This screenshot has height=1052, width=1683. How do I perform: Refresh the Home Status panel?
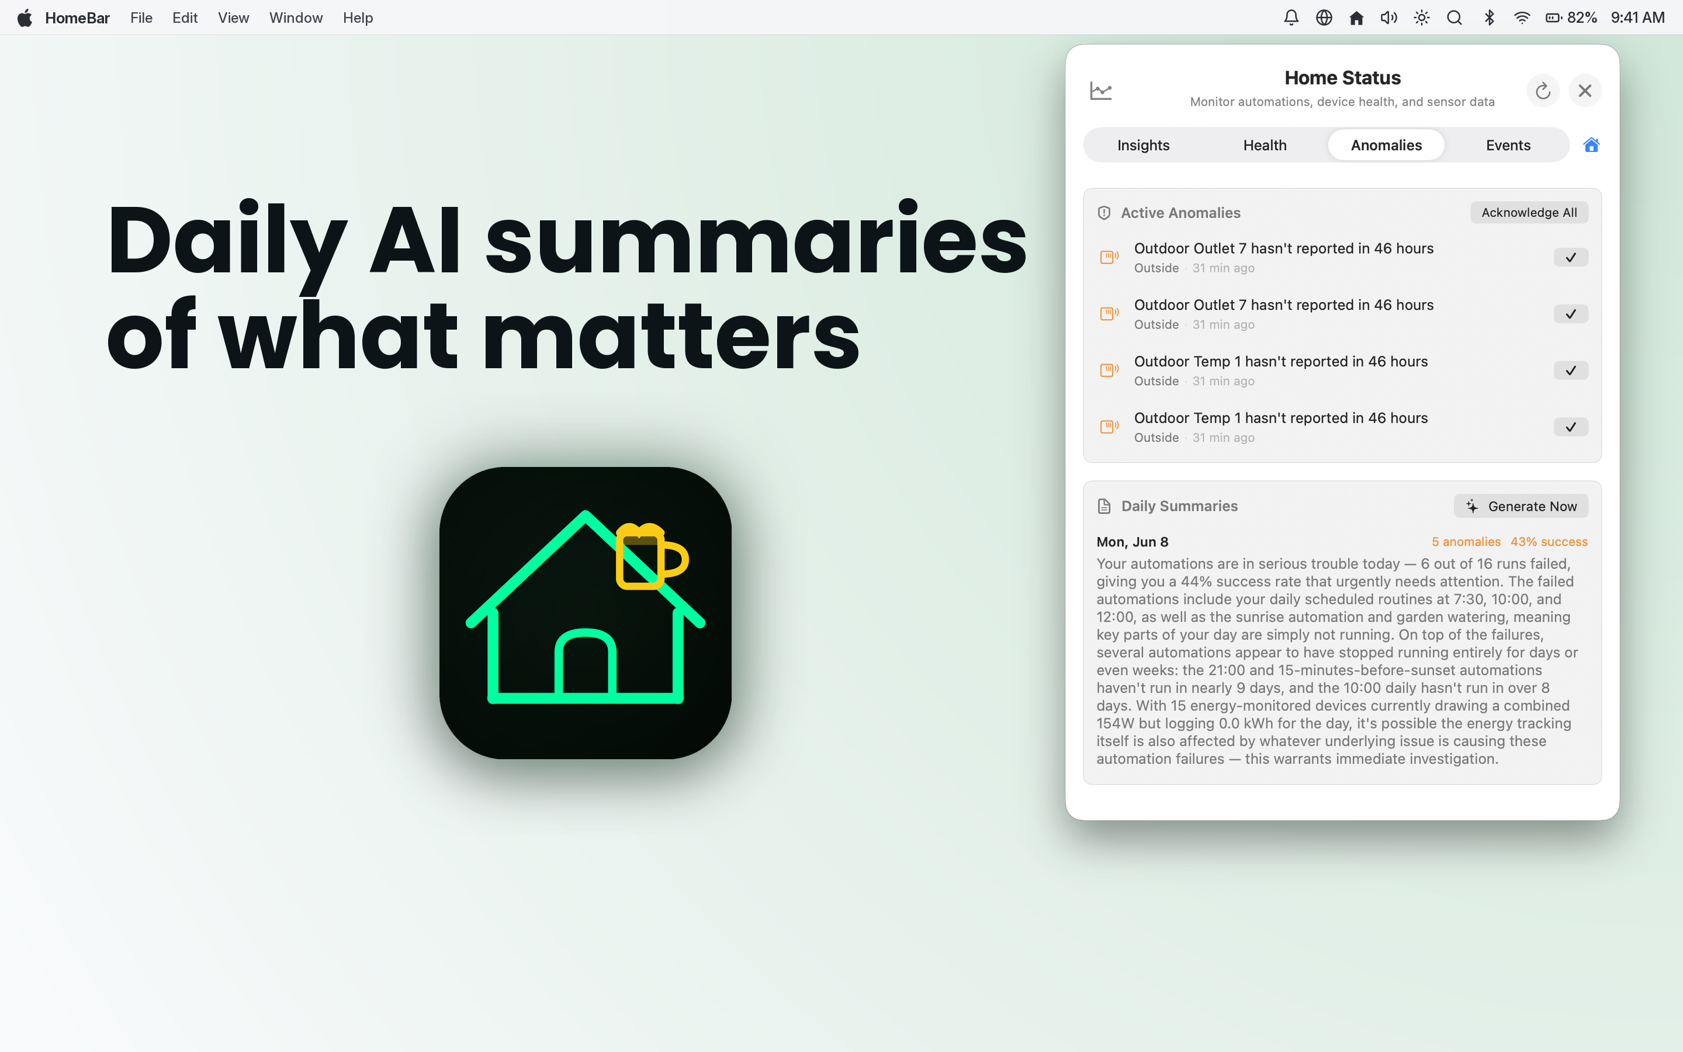1543,91
